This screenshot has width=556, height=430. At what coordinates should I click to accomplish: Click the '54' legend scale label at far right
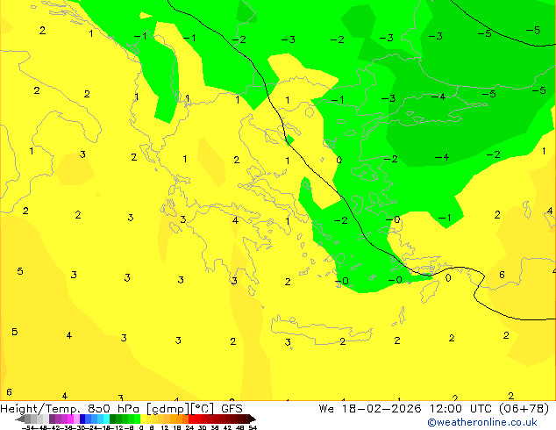[253, 427]
